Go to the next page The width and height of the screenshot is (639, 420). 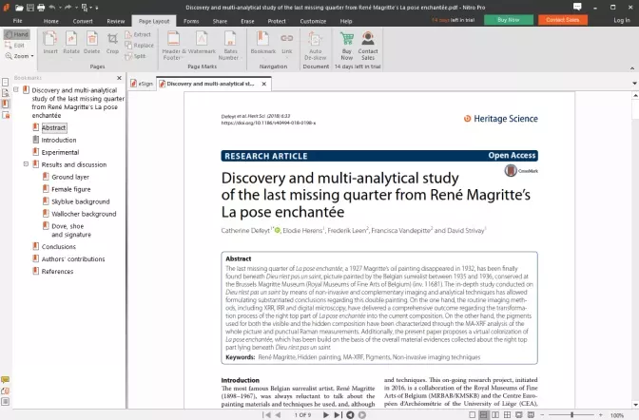click(x=326, y=414)
